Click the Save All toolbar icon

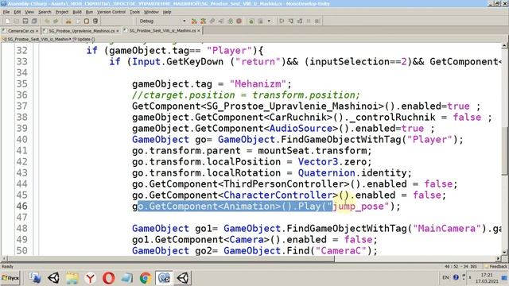point(34,21)
